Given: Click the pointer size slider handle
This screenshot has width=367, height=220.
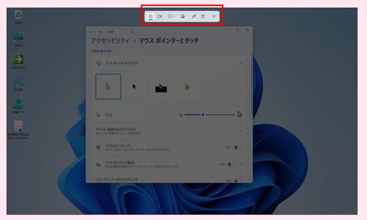Looking at the screenshot, I should point(203,115).
